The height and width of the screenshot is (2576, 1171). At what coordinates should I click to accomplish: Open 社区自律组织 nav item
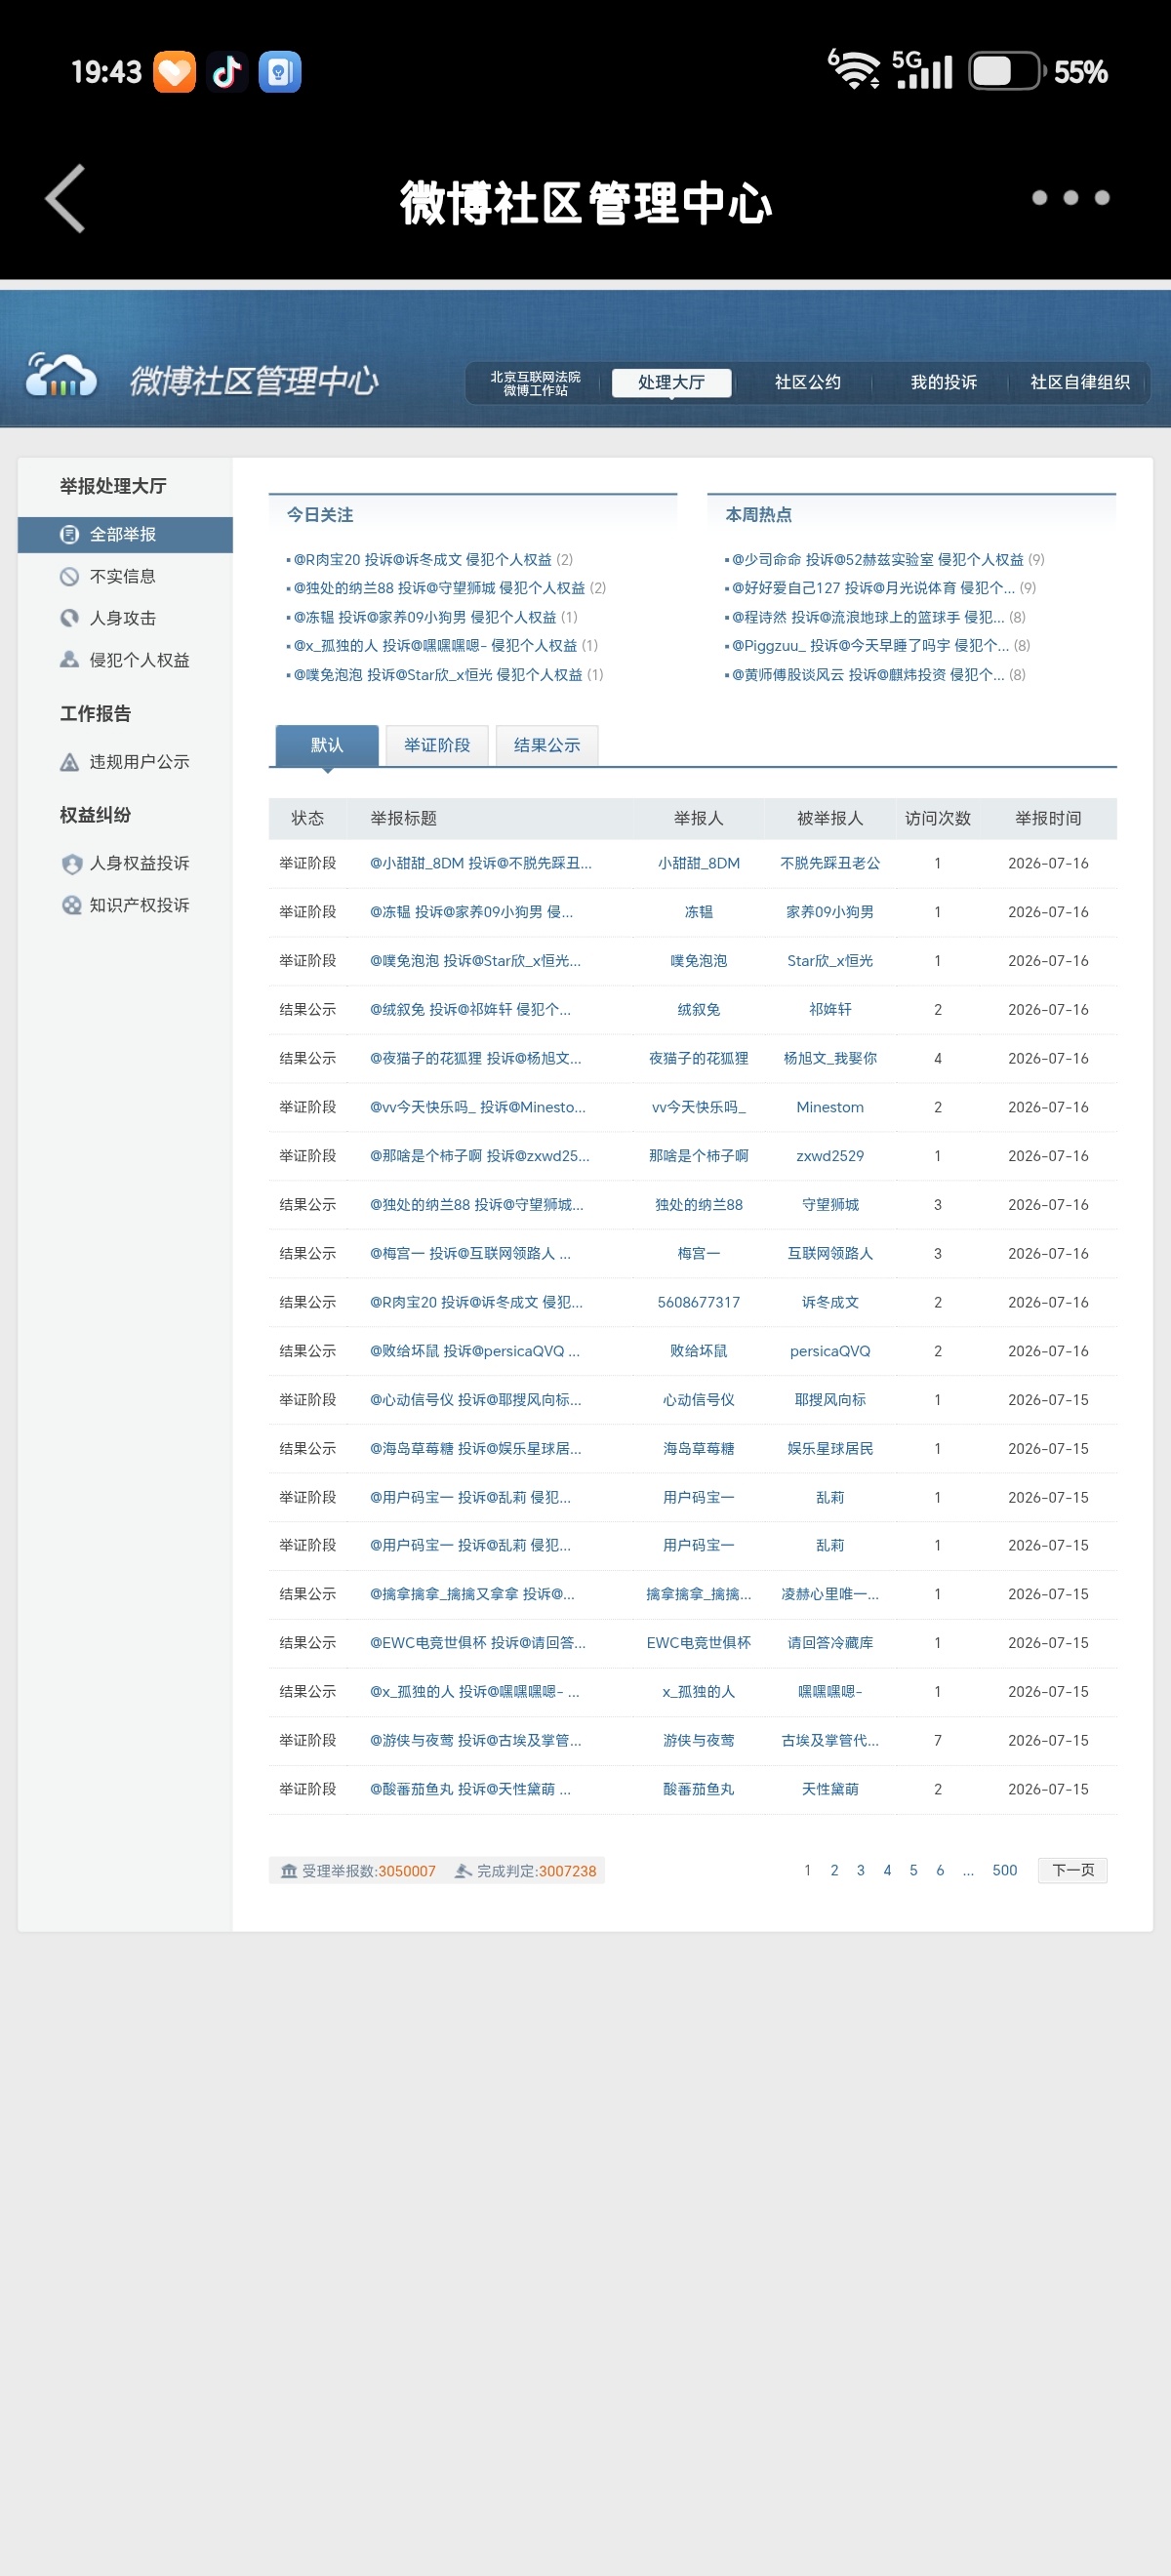point(1079,382)
